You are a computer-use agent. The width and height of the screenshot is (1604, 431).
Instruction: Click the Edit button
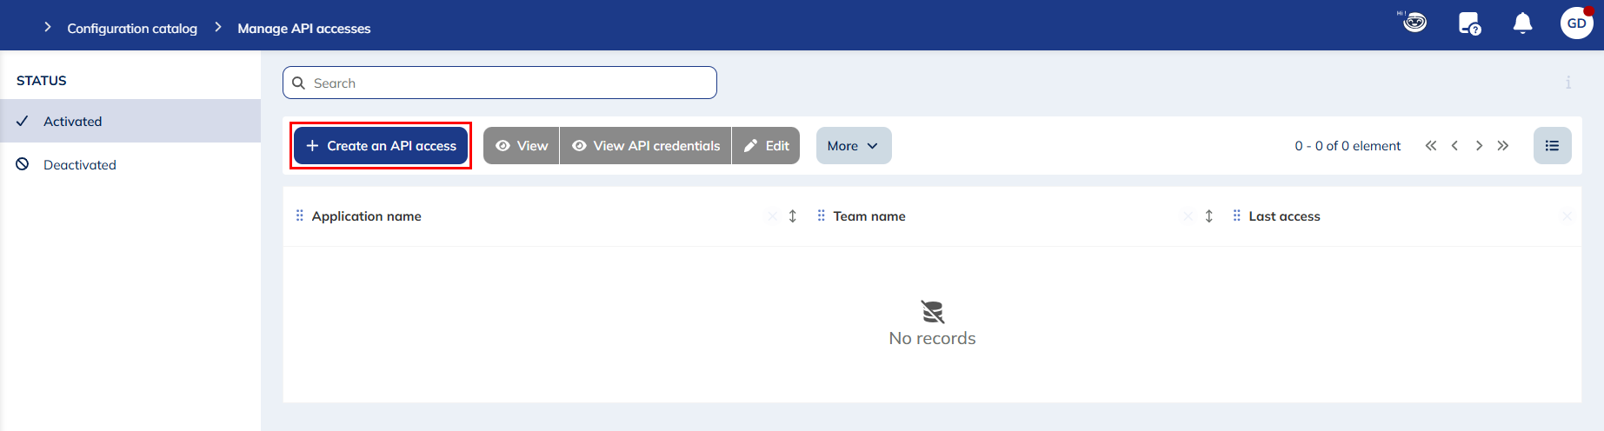766,146
